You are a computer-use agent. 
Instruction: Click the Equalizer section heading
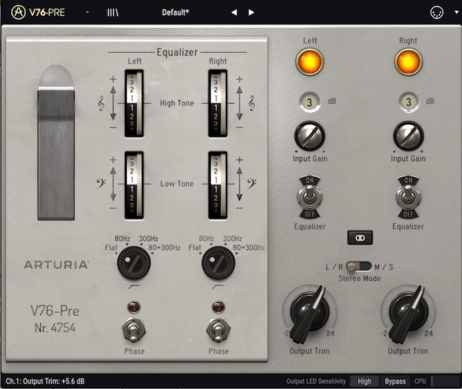(x=177, y=52)
